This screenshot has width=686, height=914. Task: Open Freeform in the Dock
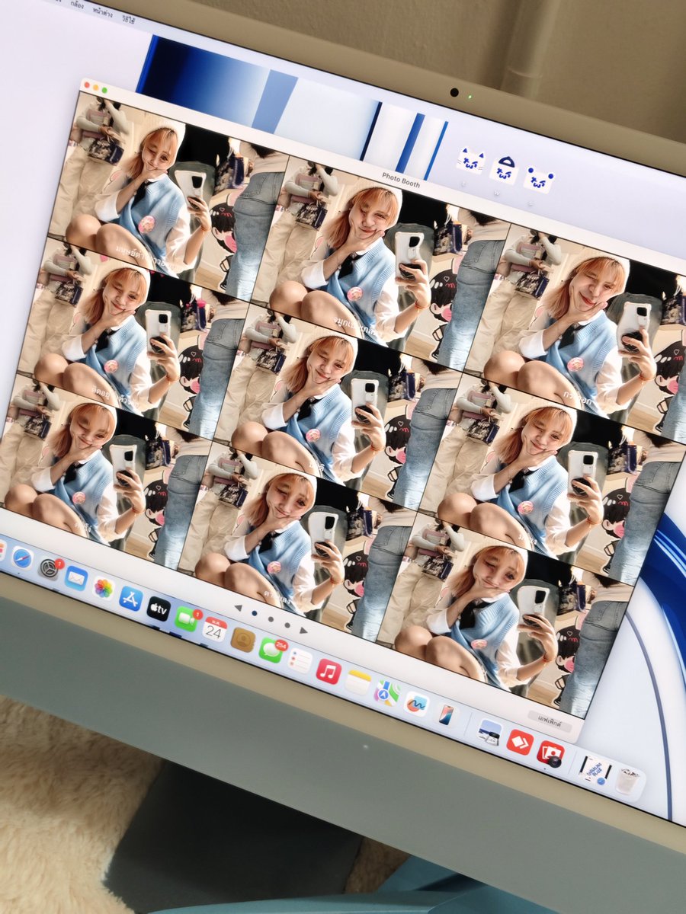(x=416, y=704)
